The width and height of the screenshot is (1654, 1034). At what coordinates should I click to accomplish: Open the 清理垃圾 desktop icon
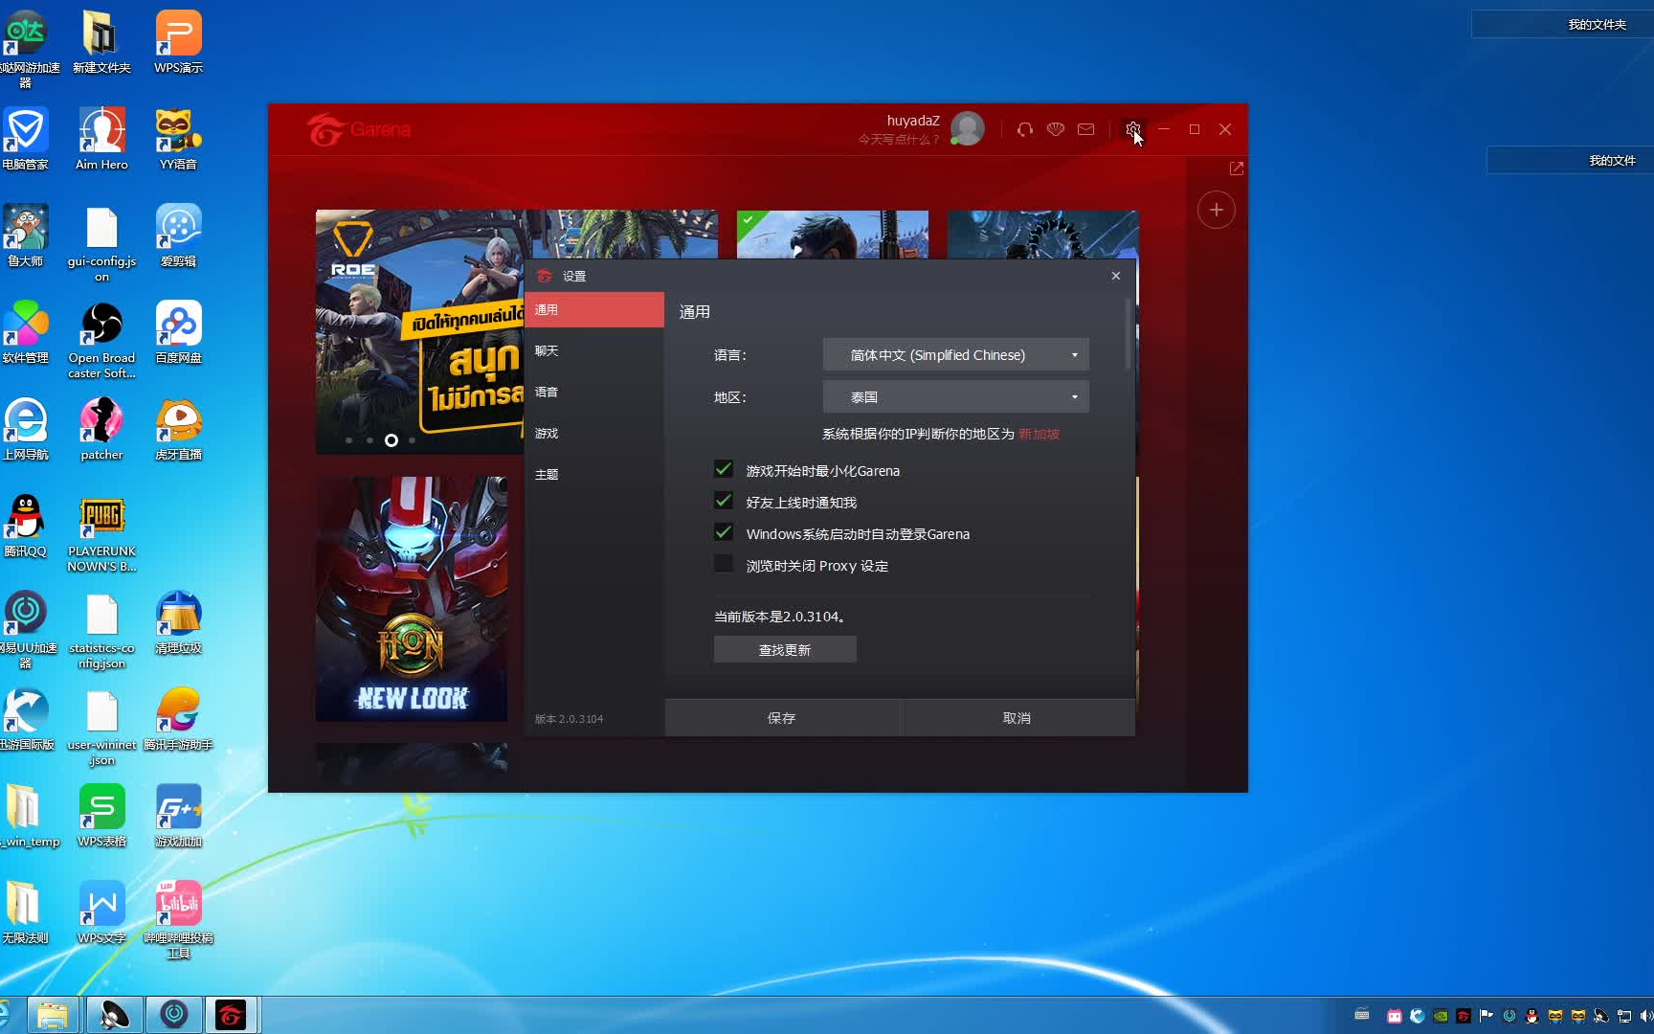pyautogui.click(x=178, y=622)
